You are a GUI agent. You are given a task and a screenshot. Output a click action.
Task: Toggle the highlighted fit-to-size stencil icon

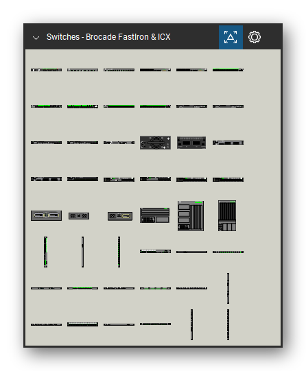click(231, 37)
